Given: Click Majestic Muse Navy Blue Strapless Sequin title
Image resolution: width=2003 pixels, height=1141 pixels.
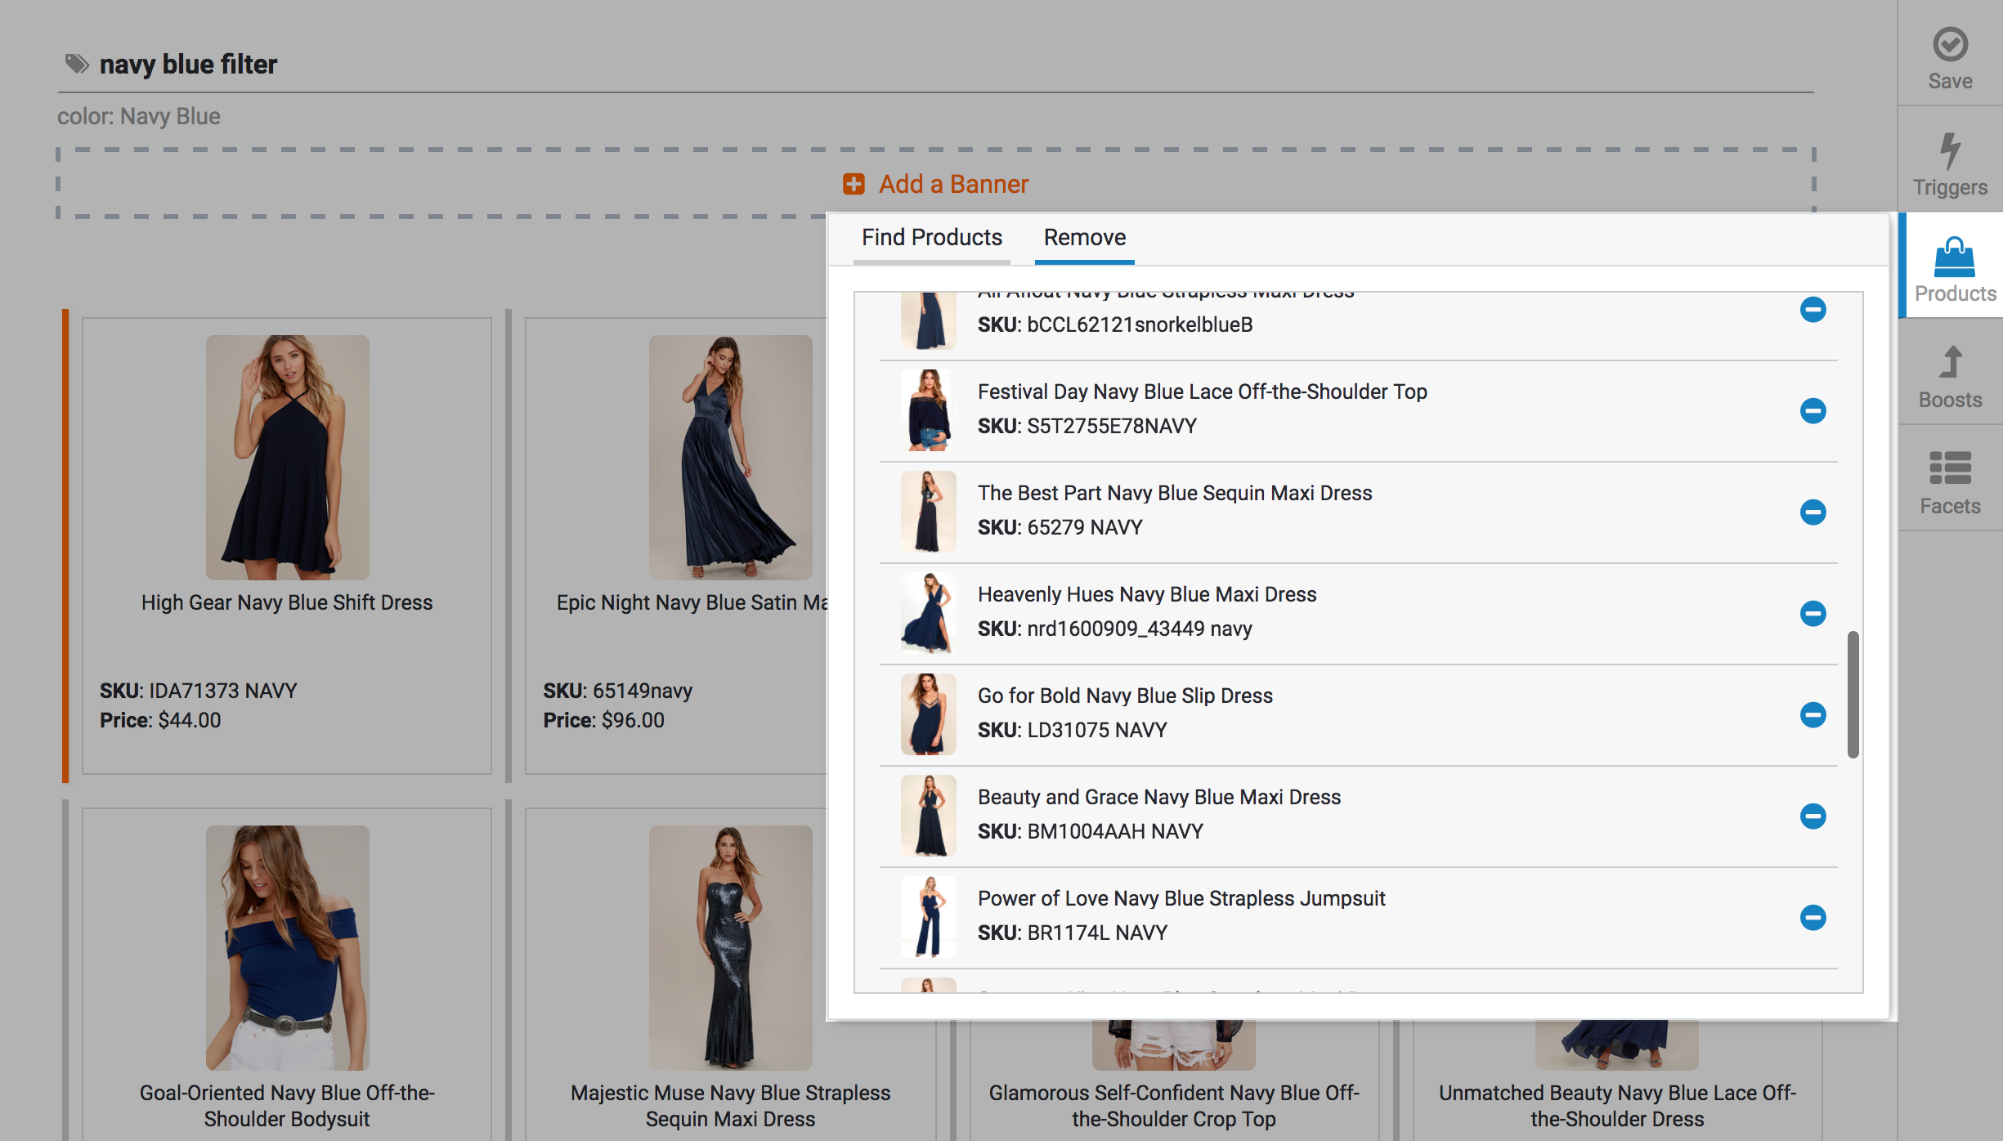Looking at the screenshot, I should pos(730,1106).
